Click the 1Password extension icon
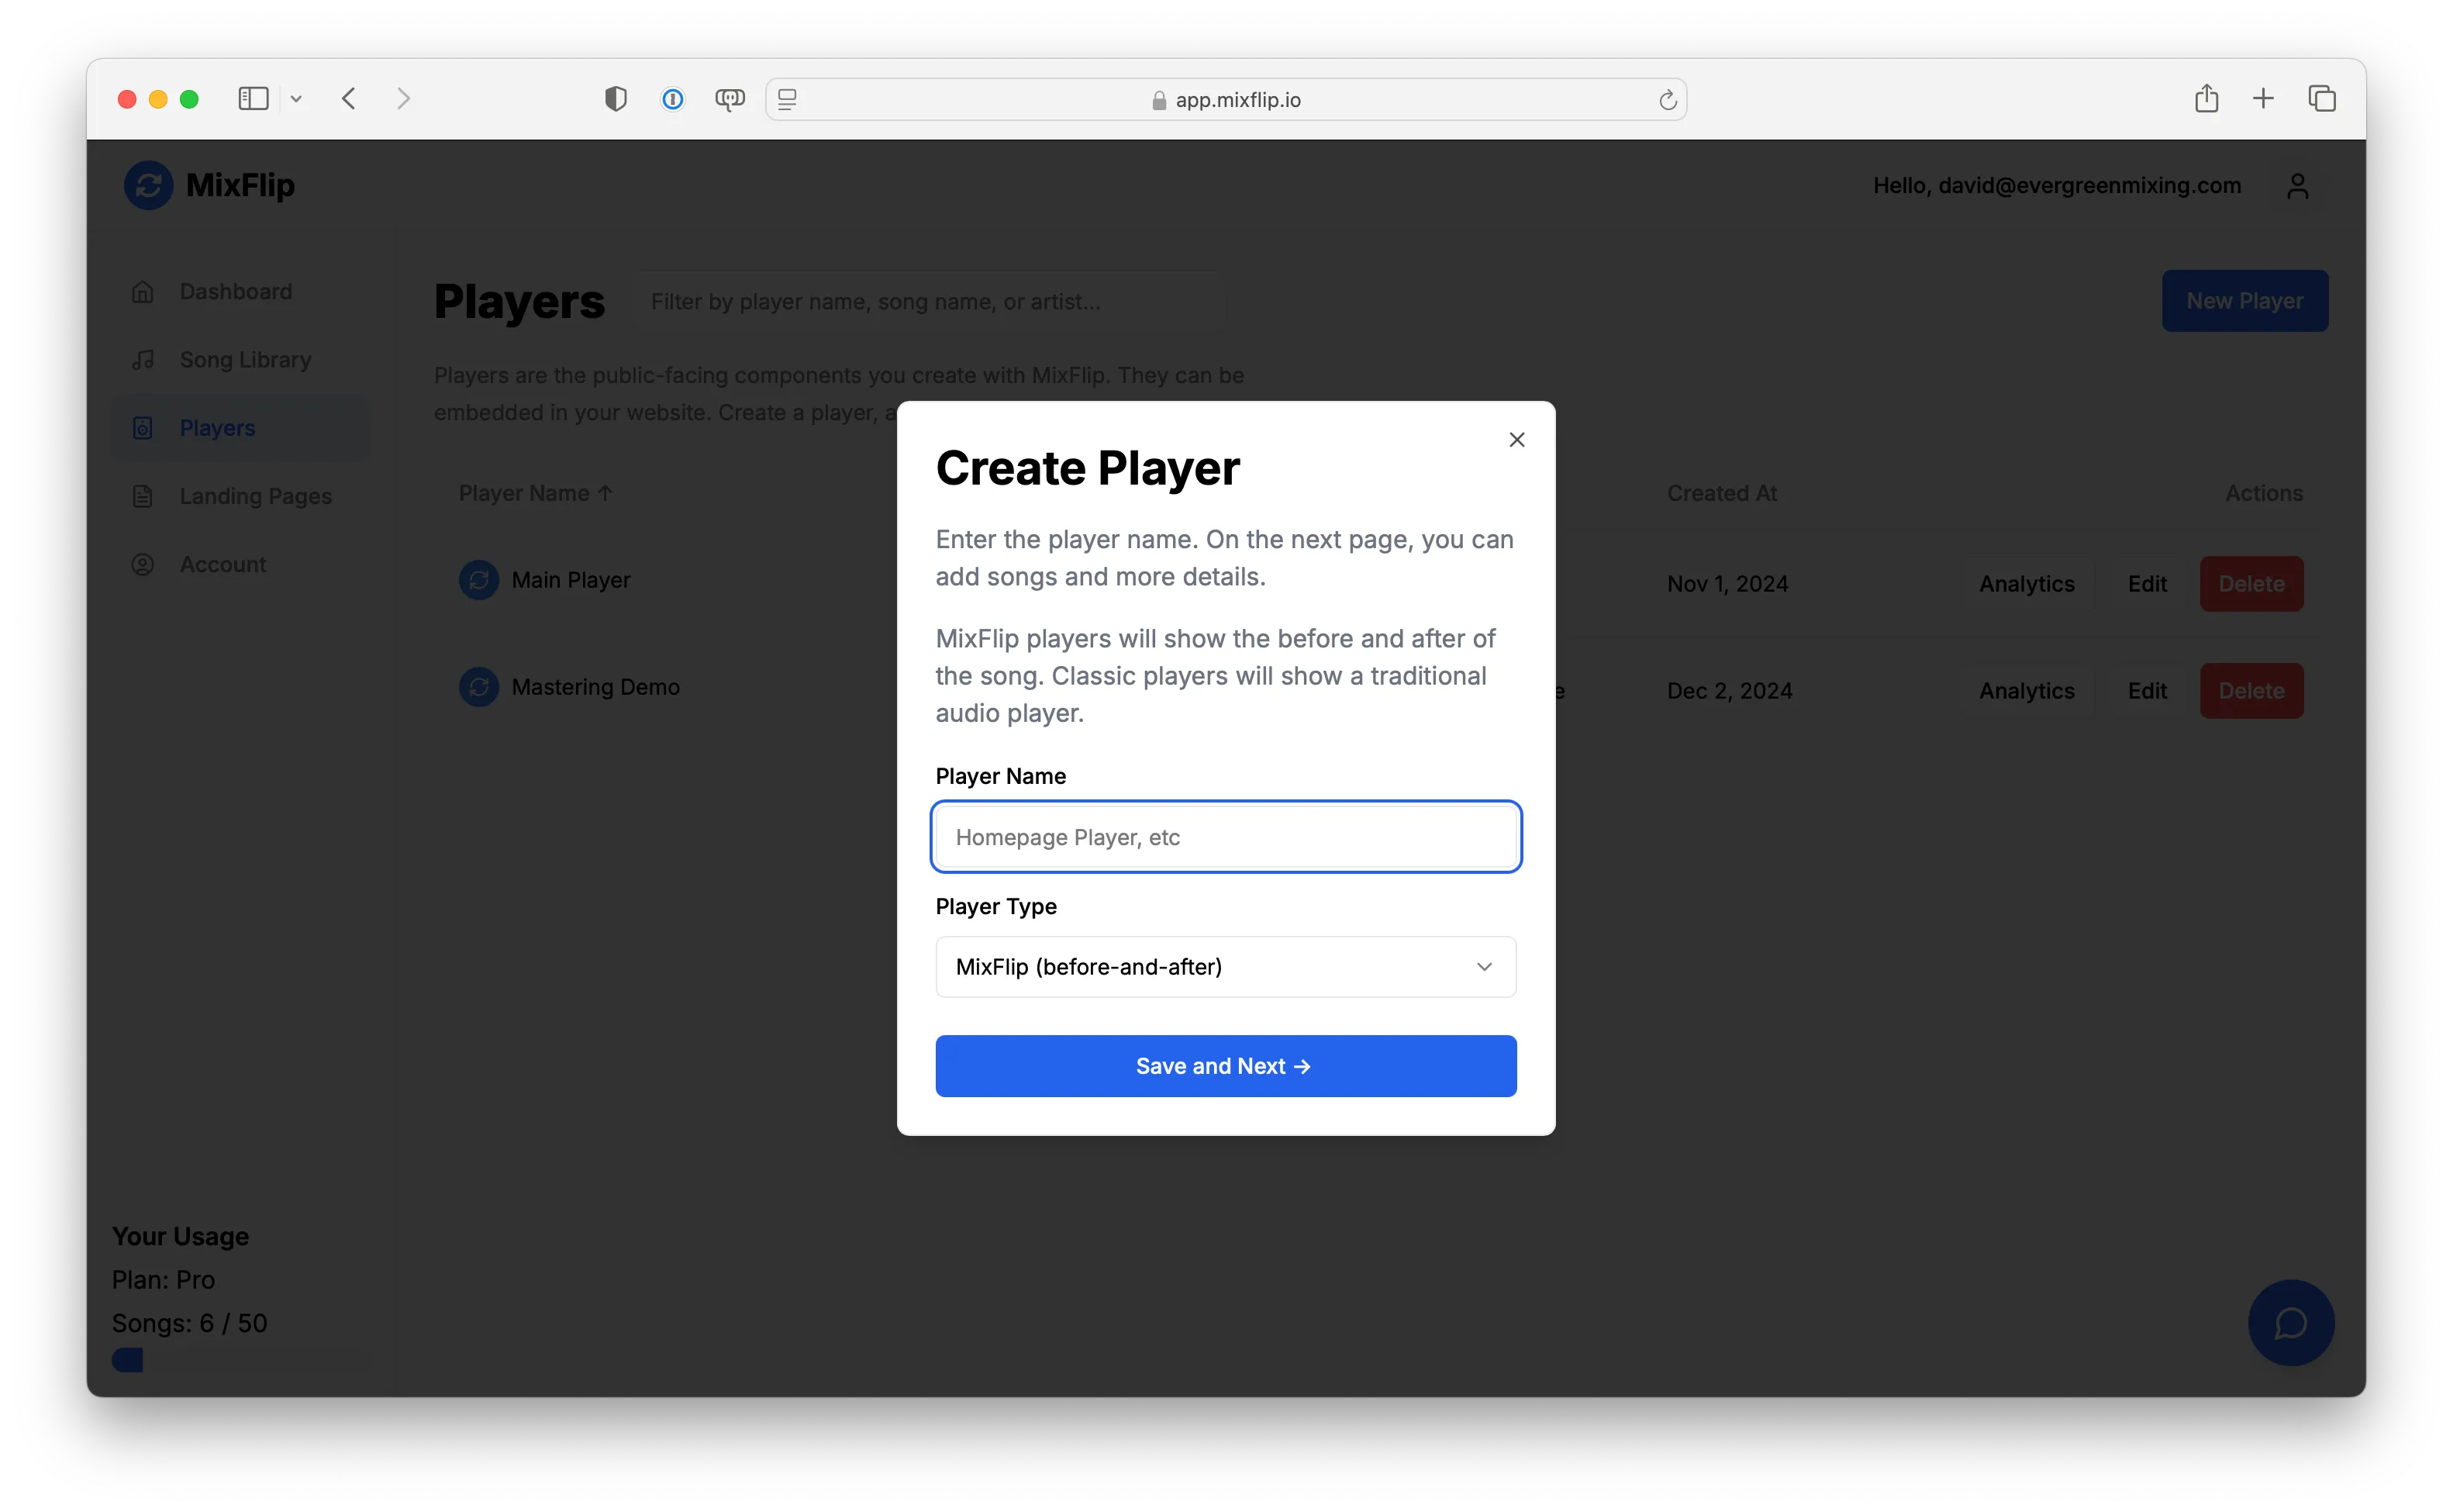Image resolution: width=2453 pixels, height=1512 pixels. click(x=673, y=99)
